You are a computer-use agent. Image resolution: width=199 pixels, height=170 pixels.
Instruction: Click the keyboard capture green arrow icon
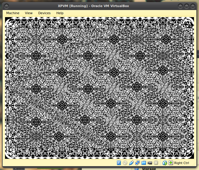coord(171,163)
